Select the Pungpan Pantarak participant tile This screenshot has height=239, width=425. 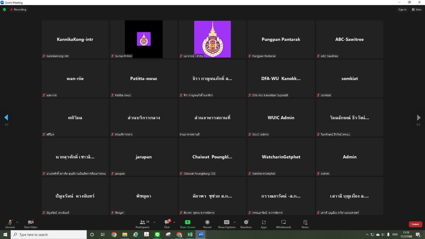point(281,39)
